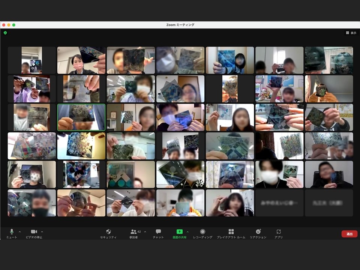Open the Security (セキュリティ) shield icon
This screenshot has width=360, height=270.
pyautogui.click(x=108, y=232)
